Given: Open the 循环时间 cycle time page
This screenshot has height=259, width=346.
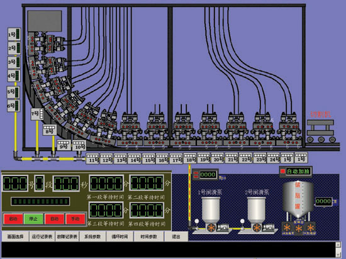Looking at the screenshot, I should click(x=120, y=237).
